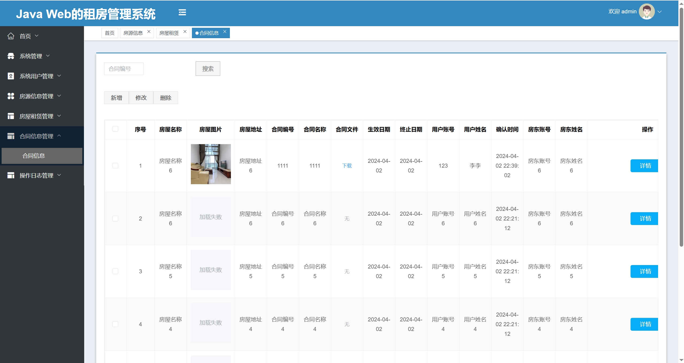Click the browser scrollbar up arrow
The height and width of the screenshot is (363, 684).
[x=681, y=3]
